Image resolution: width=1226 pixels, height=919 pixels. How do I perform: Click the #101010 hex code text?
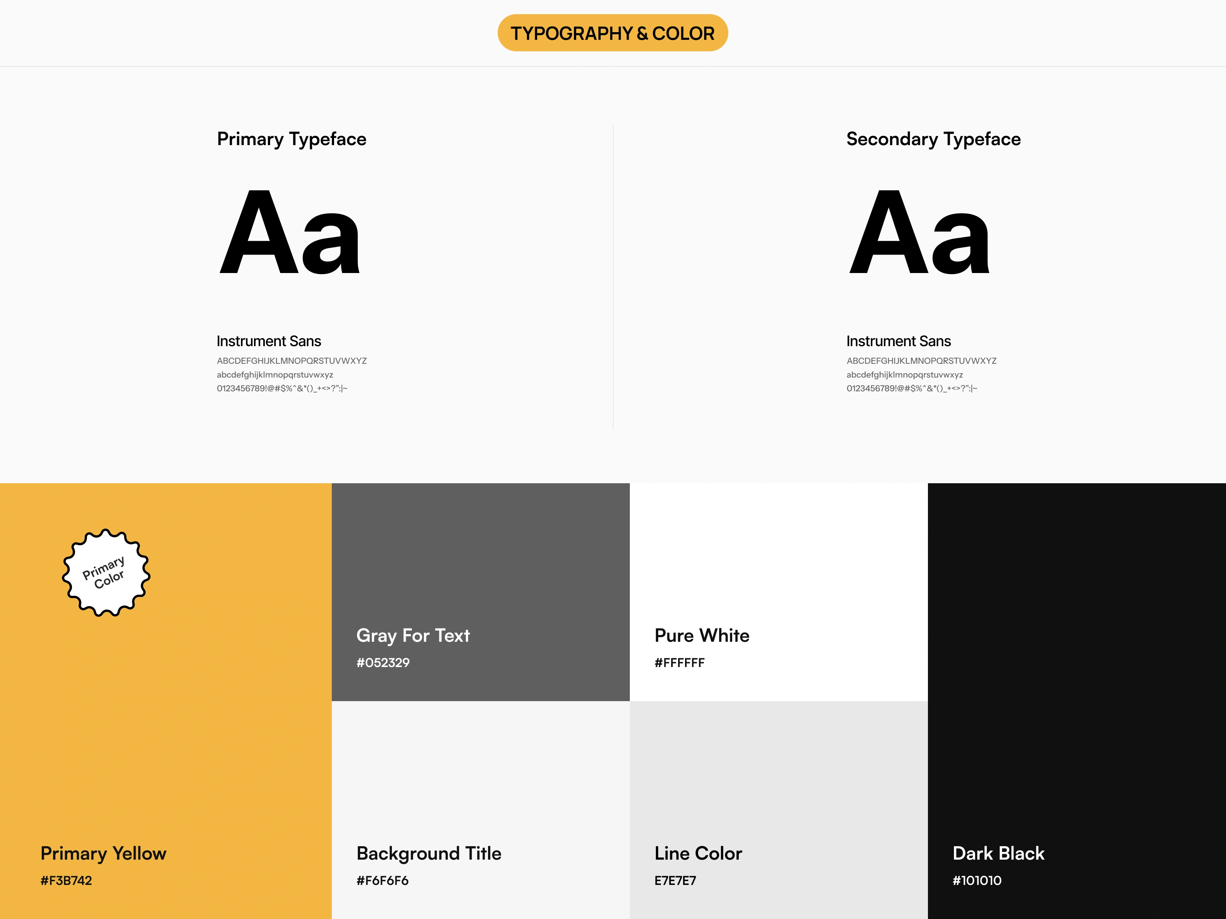coord(977,880)
